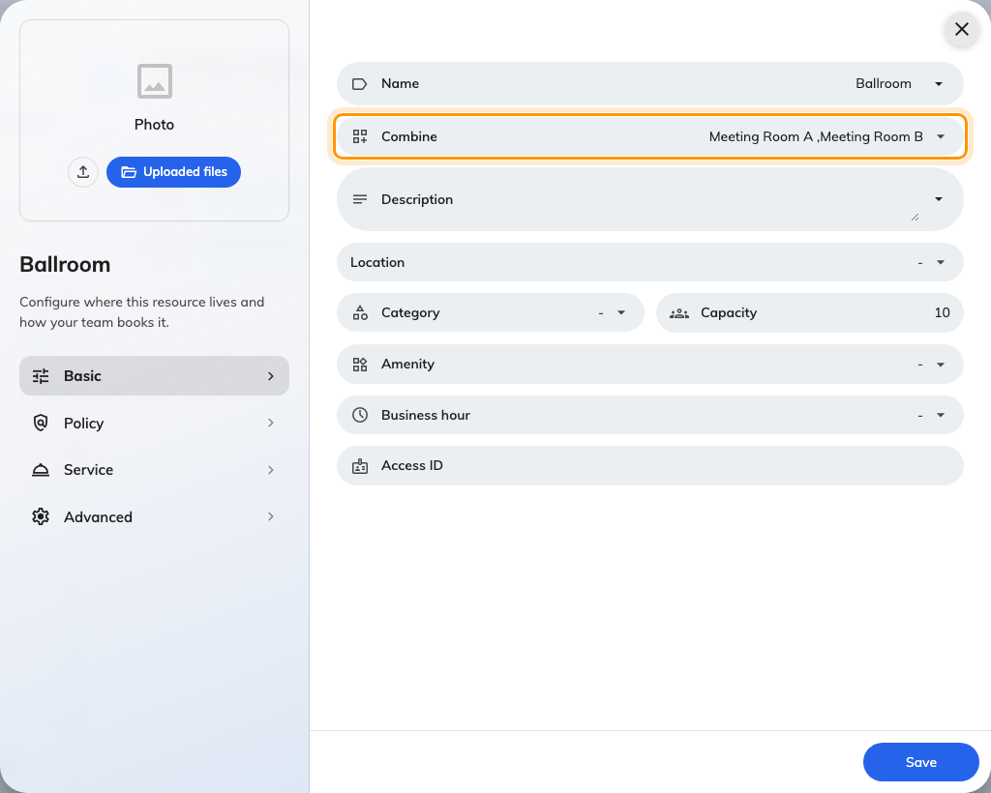Open the Location dropdown arrow
The height and width of the screenshot is (793, 991).
click(x=941, y=262)
